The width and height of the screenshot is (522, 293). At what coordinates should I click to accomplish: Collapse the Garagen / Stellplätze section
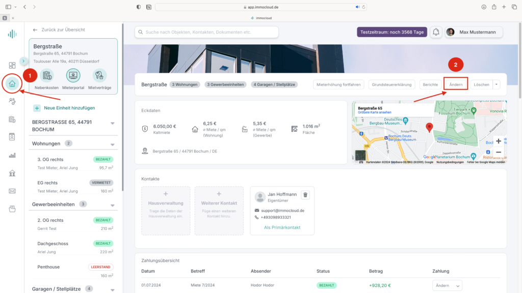coord(113,290)
